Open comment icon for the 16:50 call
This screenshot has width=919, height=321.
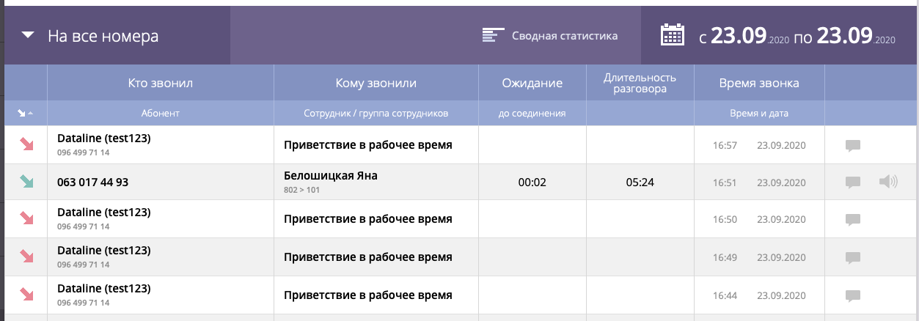point(852,219)
